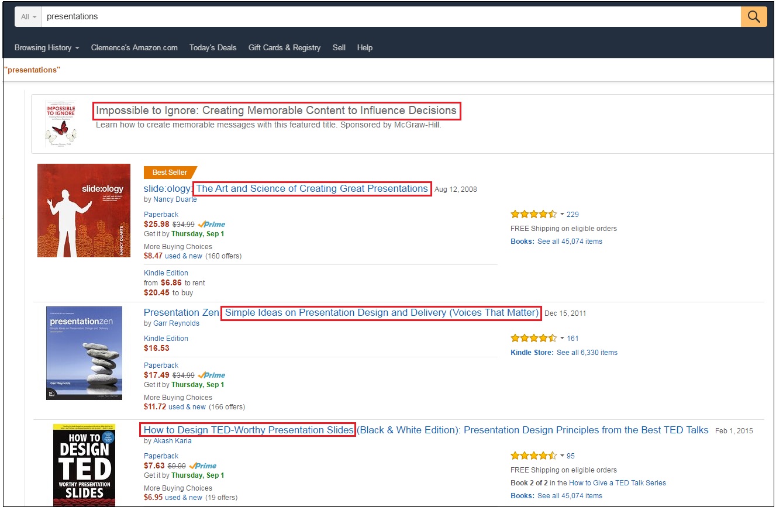Open the 95 customer reviews
The width and height of the screenshot is (776, 507).
pos(571,456)
